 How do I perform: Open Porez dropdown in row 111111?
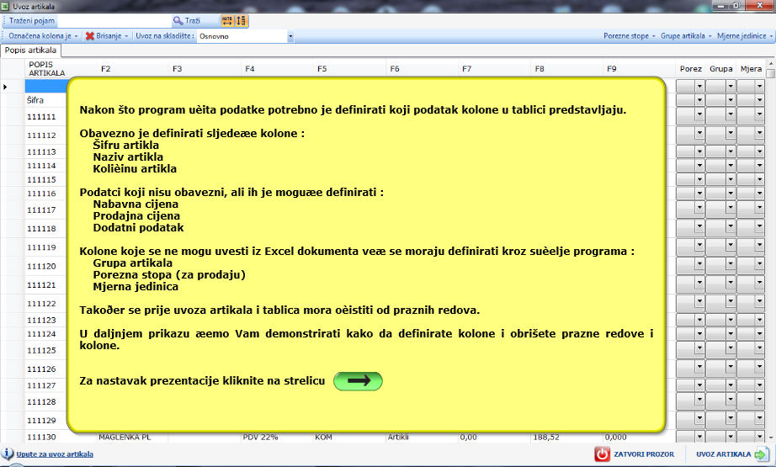pos(699,114)
